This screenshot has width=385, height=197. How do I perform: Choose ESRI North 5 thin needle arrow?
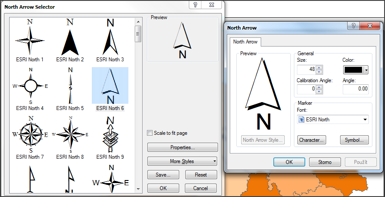coord(70,89)
